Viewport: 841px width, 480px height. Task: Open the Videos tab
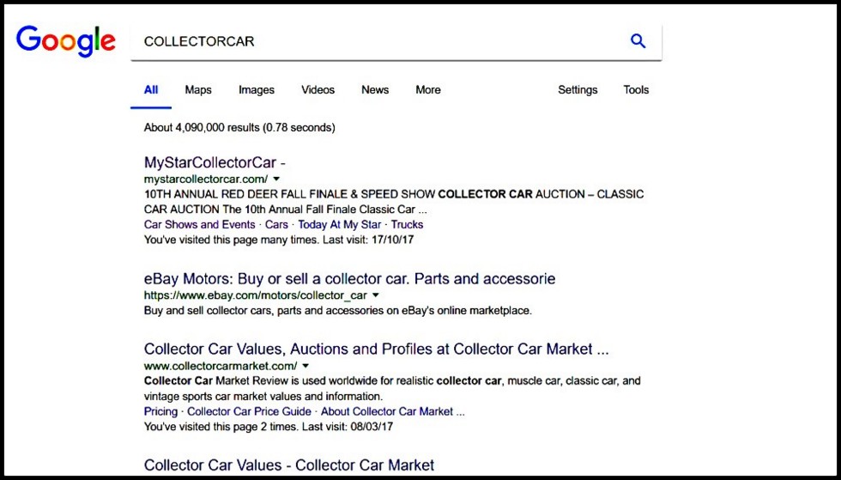[x=318, y=89]
